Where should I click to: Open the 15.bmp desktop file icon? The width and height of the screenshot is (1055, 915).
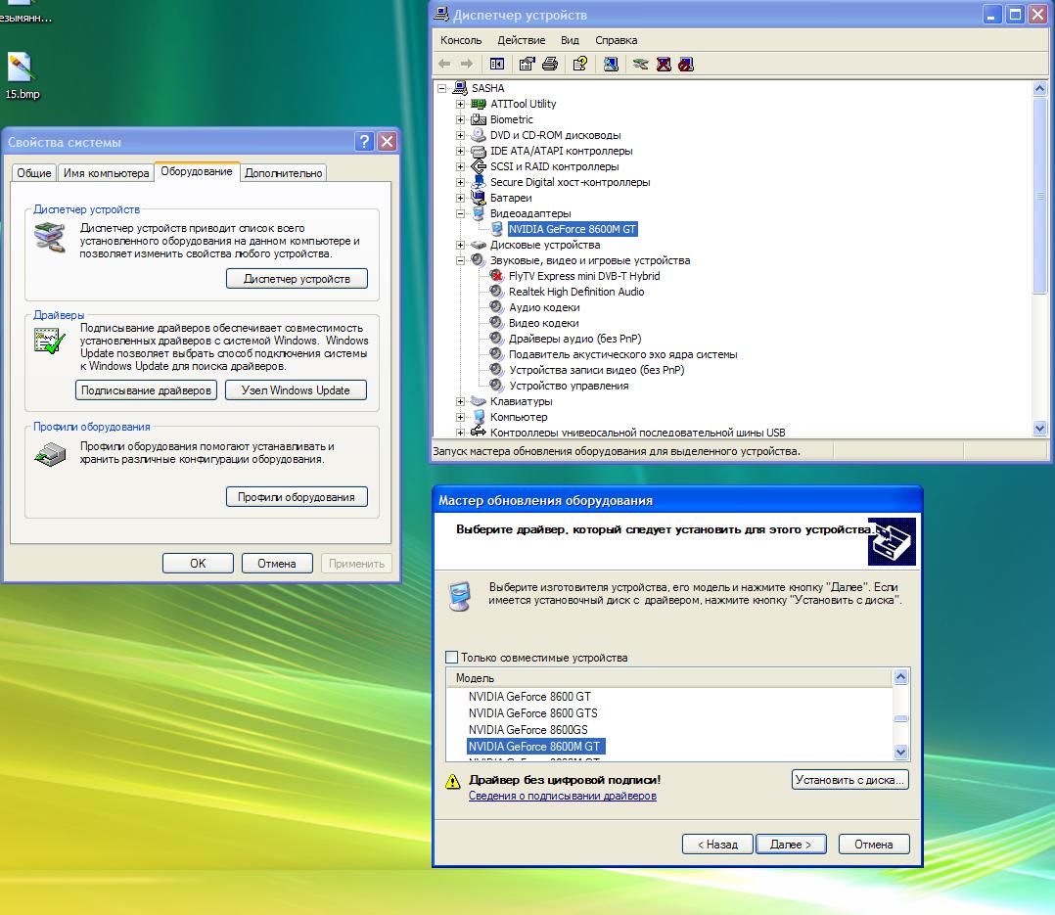(x=21, y=68)
